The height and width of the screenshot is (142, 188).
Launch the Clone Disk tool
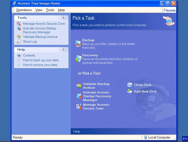coord(143,85)
